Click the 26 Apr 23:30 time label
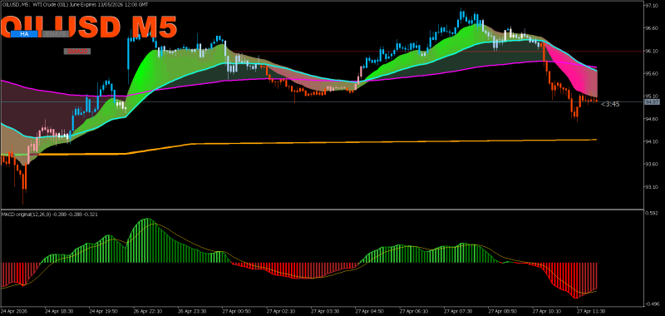 (191, 310)
